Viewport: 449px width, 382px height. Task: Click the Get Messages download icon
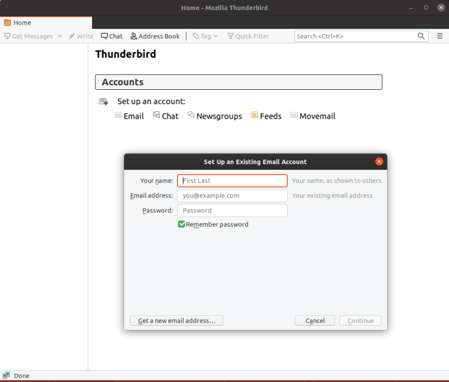(x=7, y=36)
